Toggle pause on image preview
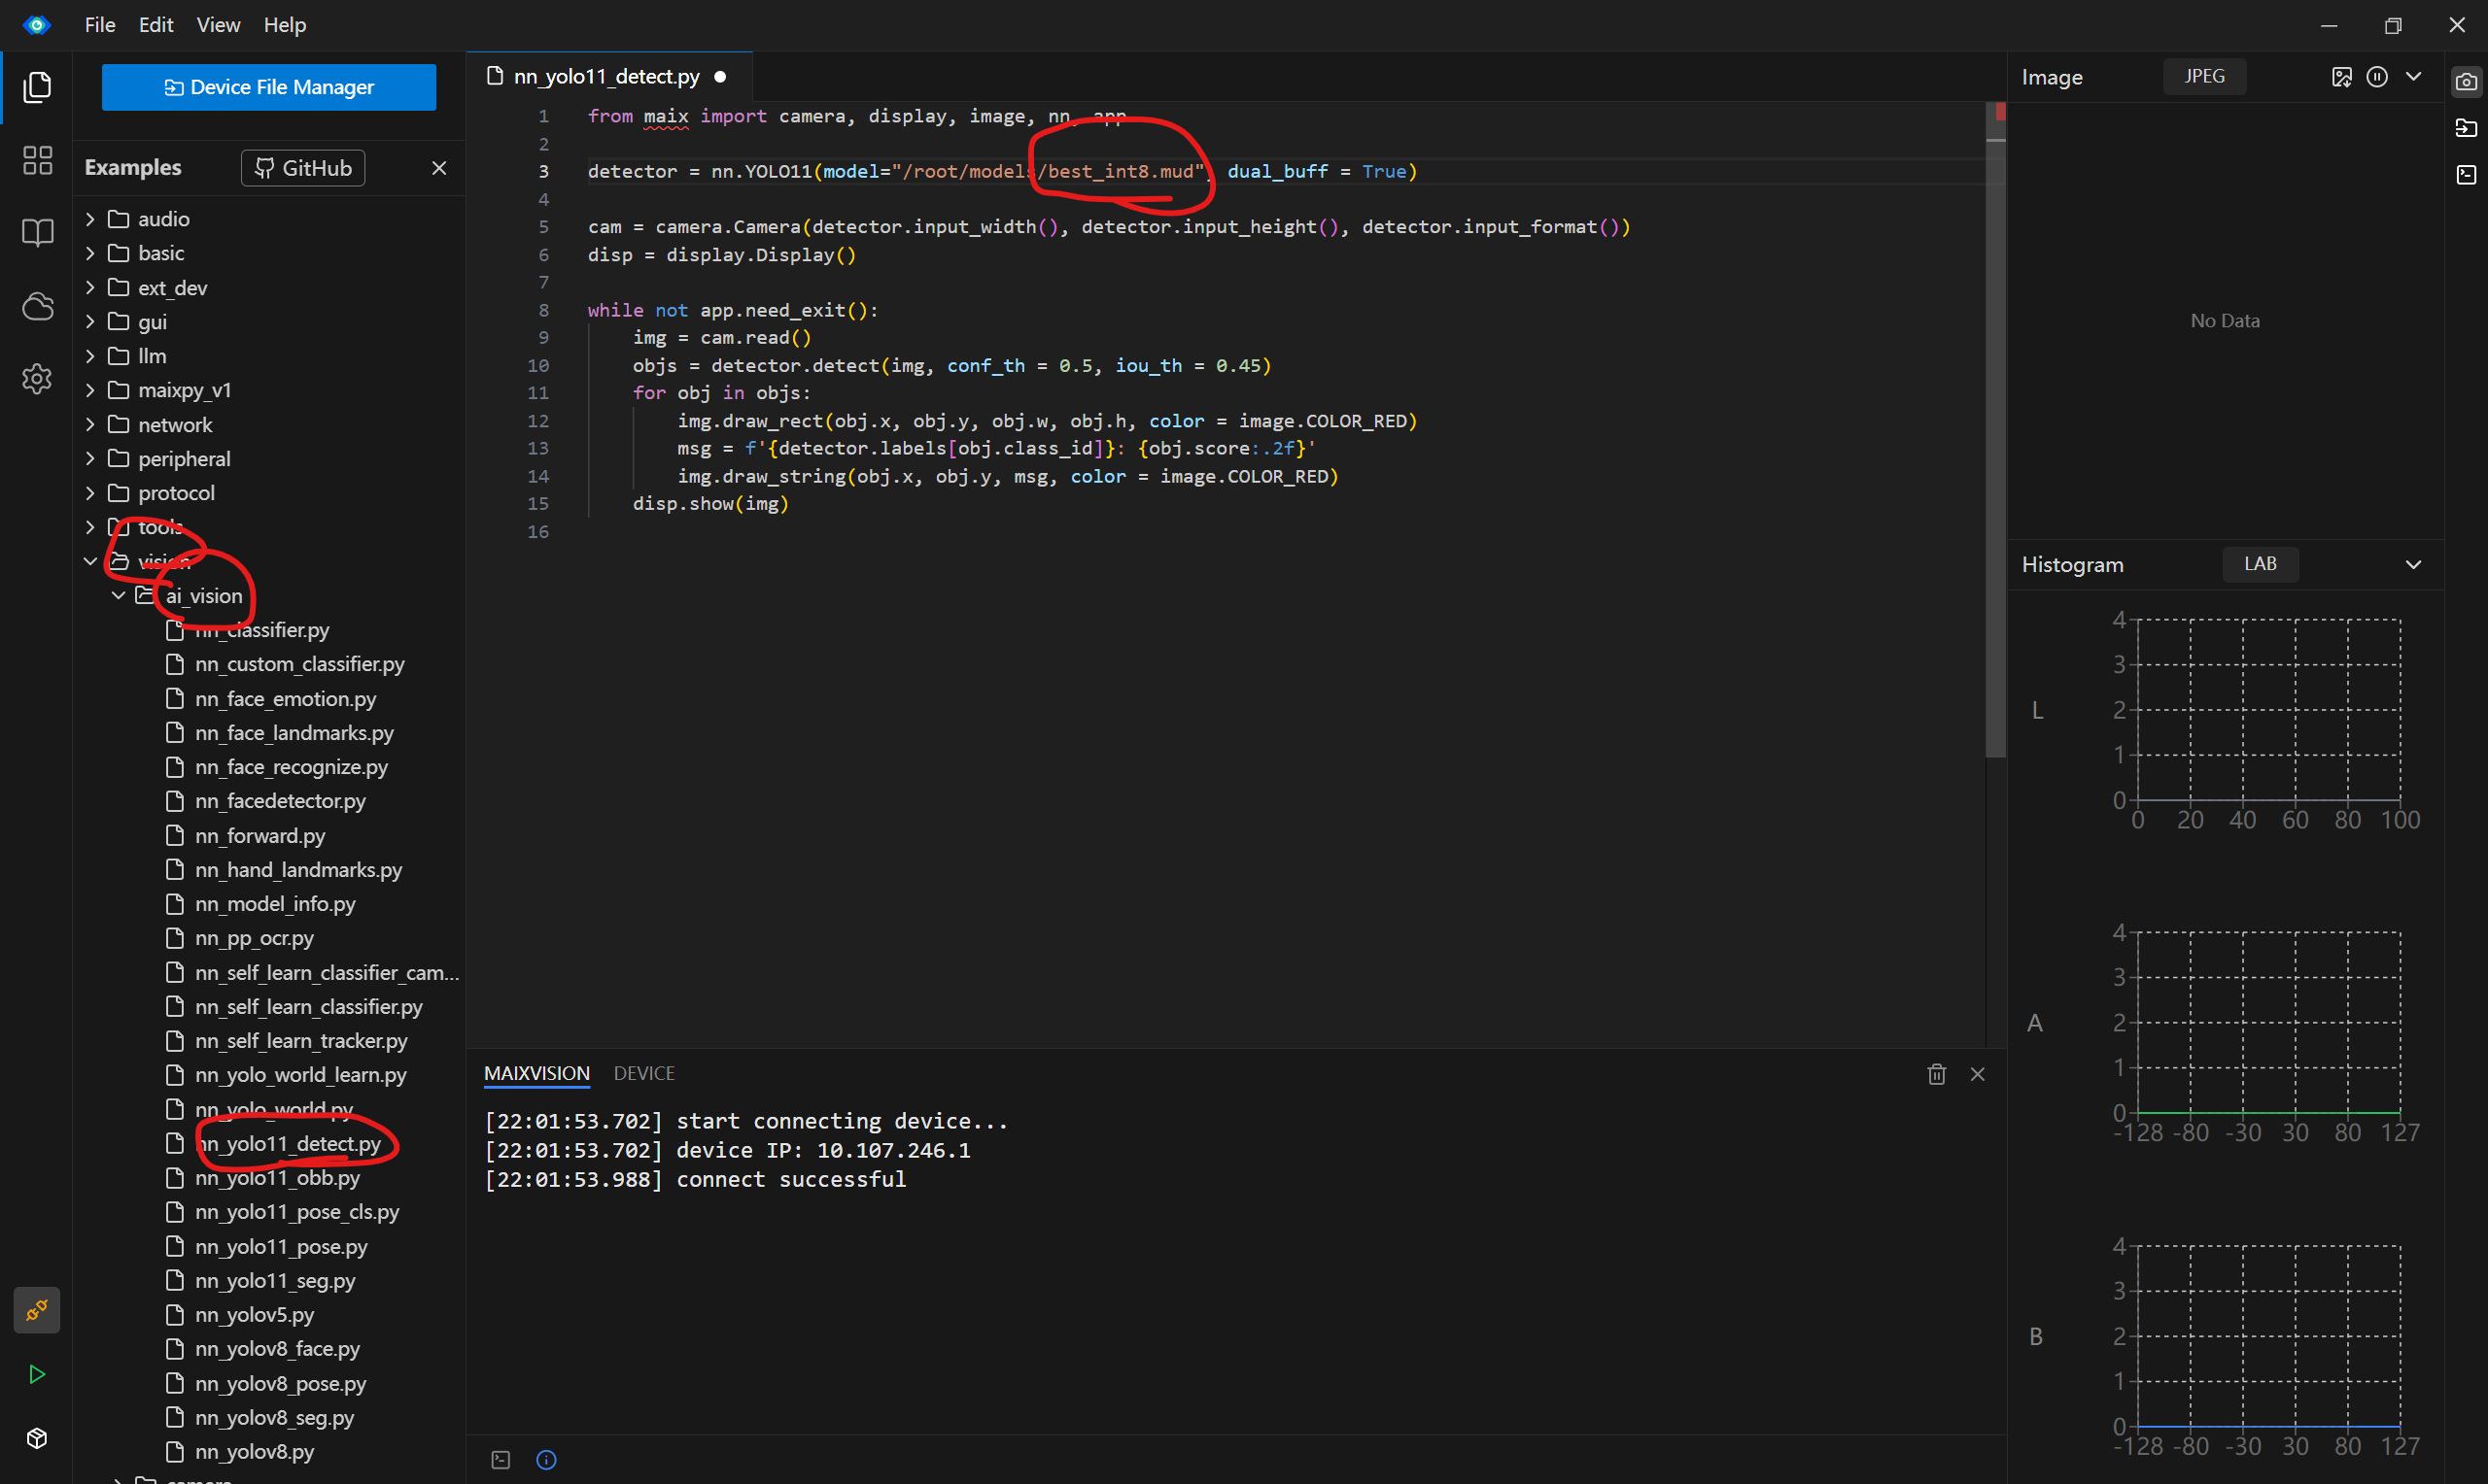Viewport: 2488px width, 1484px height. tap(2377, 77)
